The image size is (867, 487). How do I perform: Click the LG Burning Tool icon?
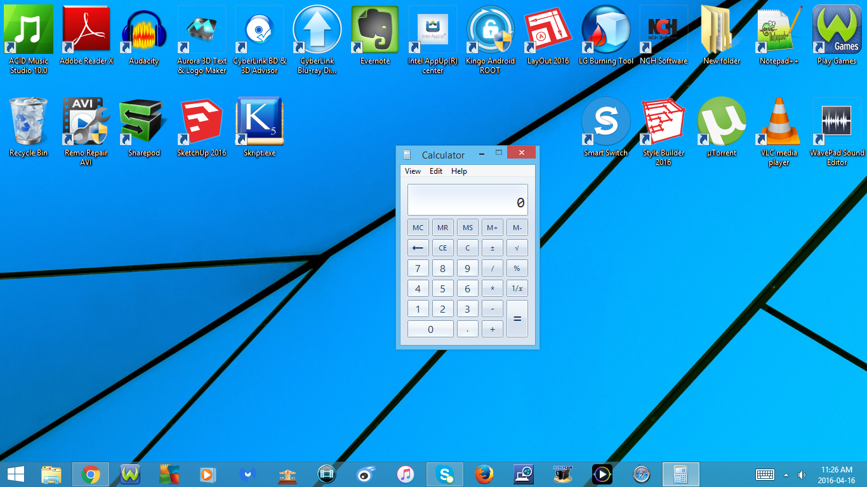[x=606, y=30]
